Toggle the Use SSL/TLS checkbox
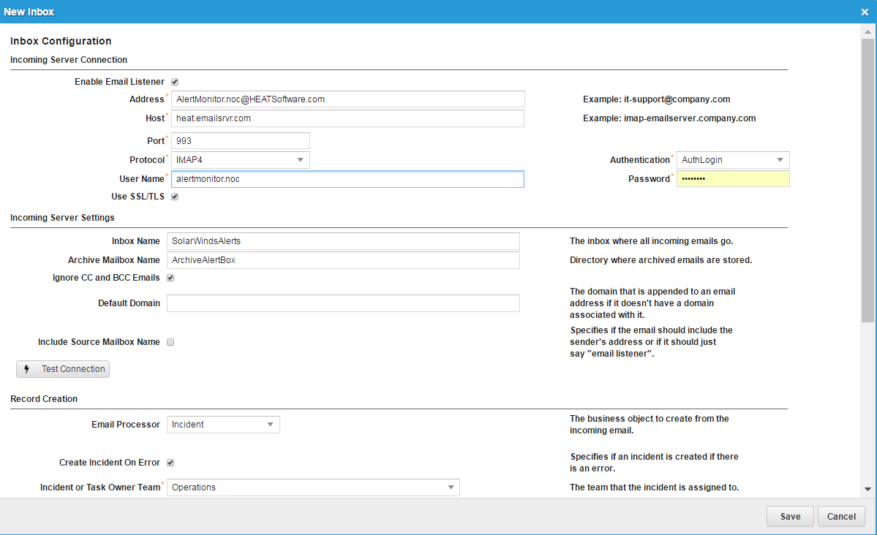Screen dimensions: 877x535 175,197
